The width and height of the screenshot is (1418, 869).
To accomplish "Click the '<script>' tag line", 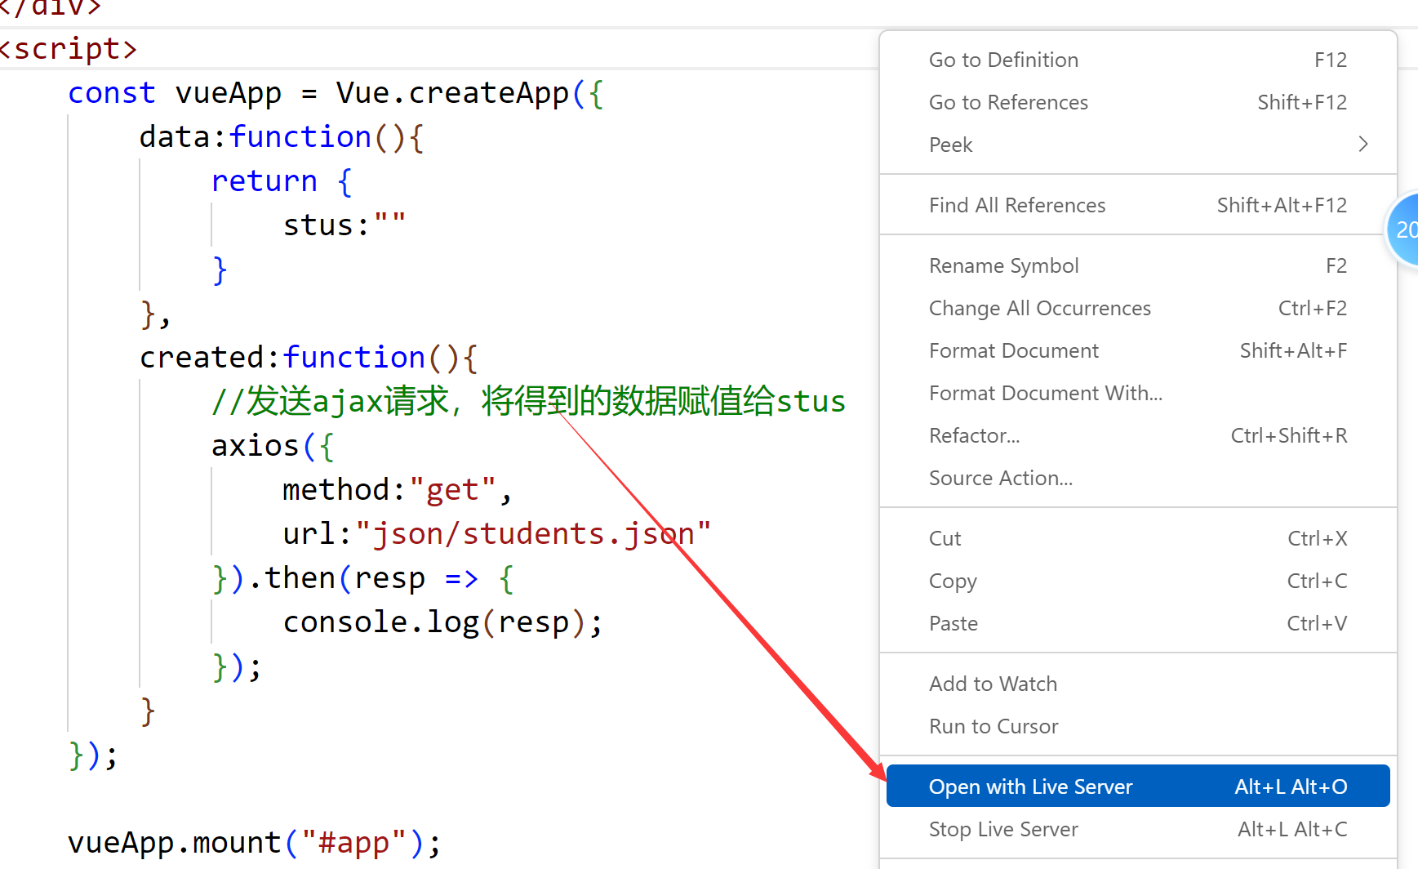I will 68,49.
